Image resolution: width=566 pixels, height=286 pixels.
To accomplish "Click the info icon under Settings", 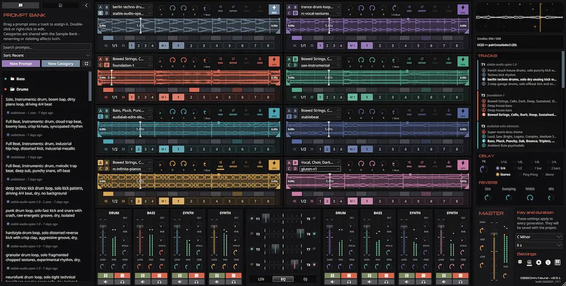I will [x=548, y=263].
